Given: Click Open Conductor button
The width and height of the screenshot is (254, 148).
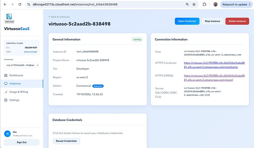Looking at the screenshot, I should point(187,21).
